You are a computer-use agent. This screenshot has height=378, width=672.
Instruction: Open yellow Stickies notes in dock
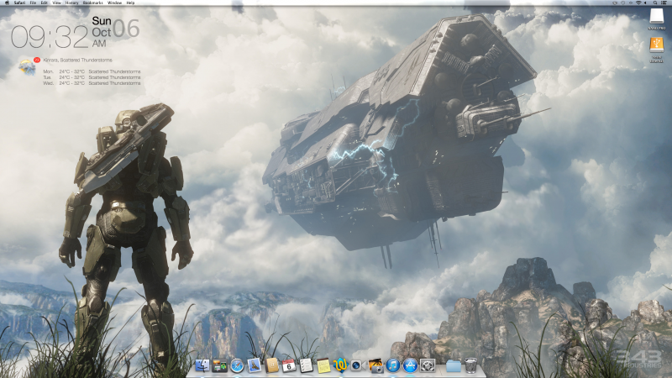pyautogui.click(x=323, y=365)
